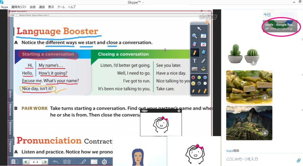Collapse tool palette with orange minus button
The width and height of the screenshot is (303, 166).
click(x=207, y=22)
